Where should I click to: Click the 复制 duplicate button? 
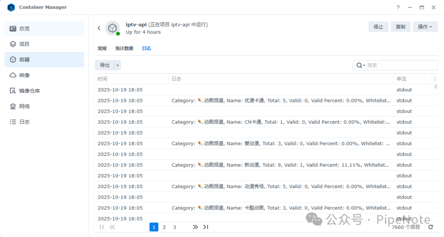[x=400, y=27]
